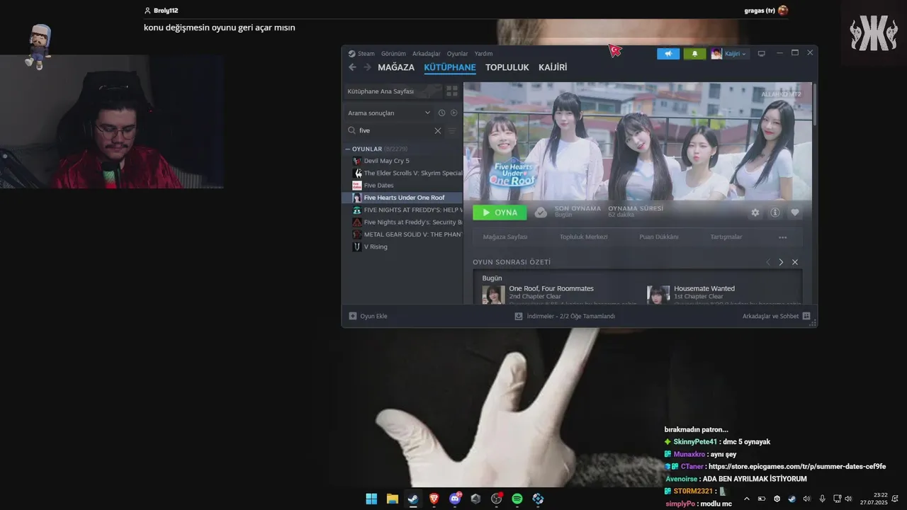The width and height of the screenshot is (907, 510).
Task: Open the Oyunlar menu
Action: [x=457, y=54]
